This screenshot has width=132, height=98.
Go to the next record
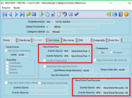tap(16, 14)
